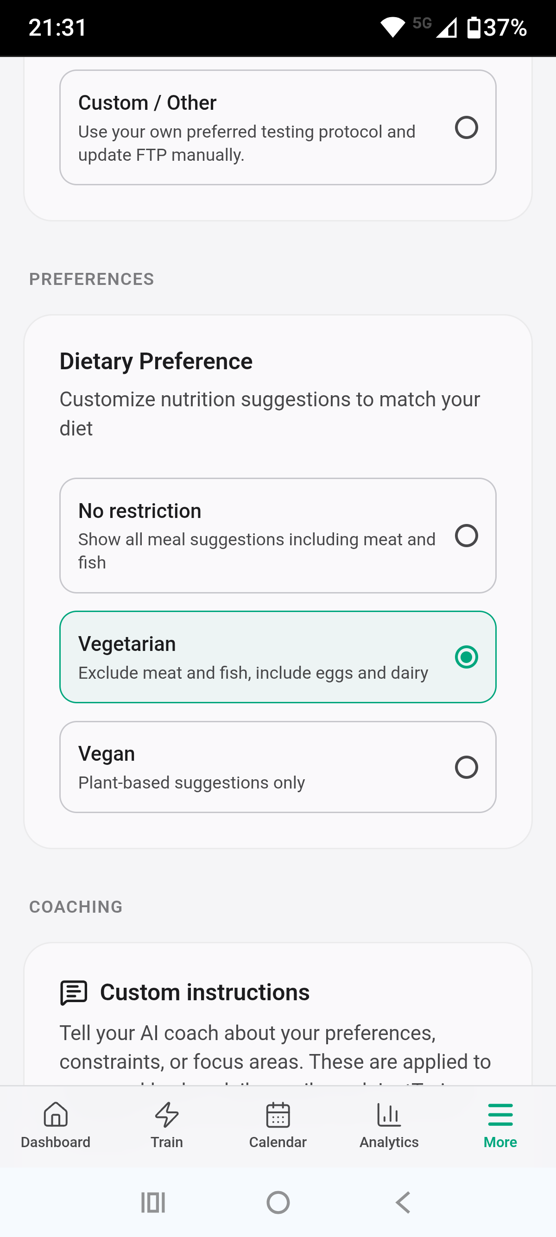Tap the More hamburger menu icon
This screenshot has height=1237, width=556.
(x=500, y=1115)
